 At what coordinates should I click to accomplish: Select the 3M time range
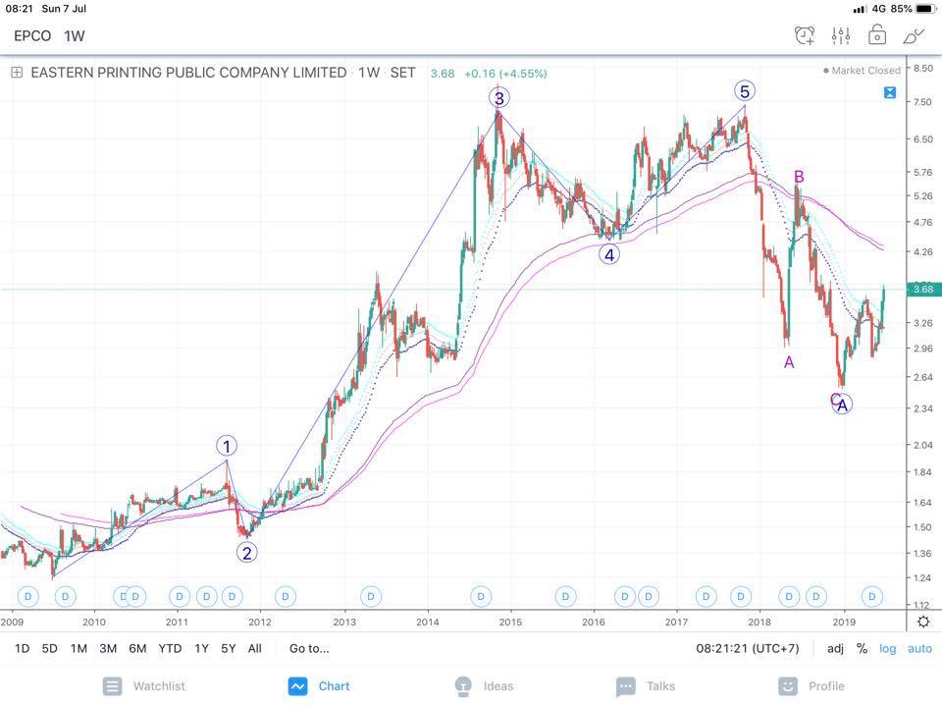pyautogui.click(x=108, y=648)
